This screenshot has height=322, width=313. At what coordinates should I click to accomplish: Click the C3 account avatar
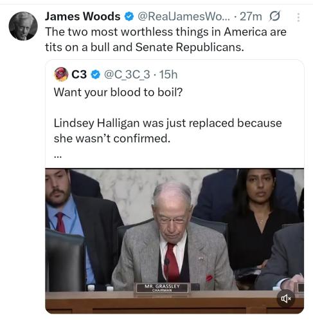point(61,74)
